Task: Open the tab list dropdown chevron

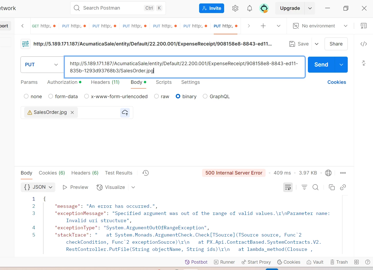Action: coord(279,26)
